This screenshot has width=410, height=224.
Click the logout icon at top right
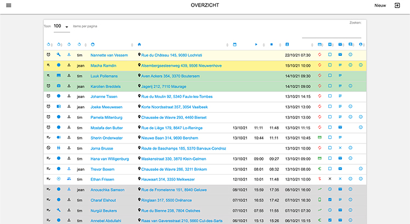point(397,5)
